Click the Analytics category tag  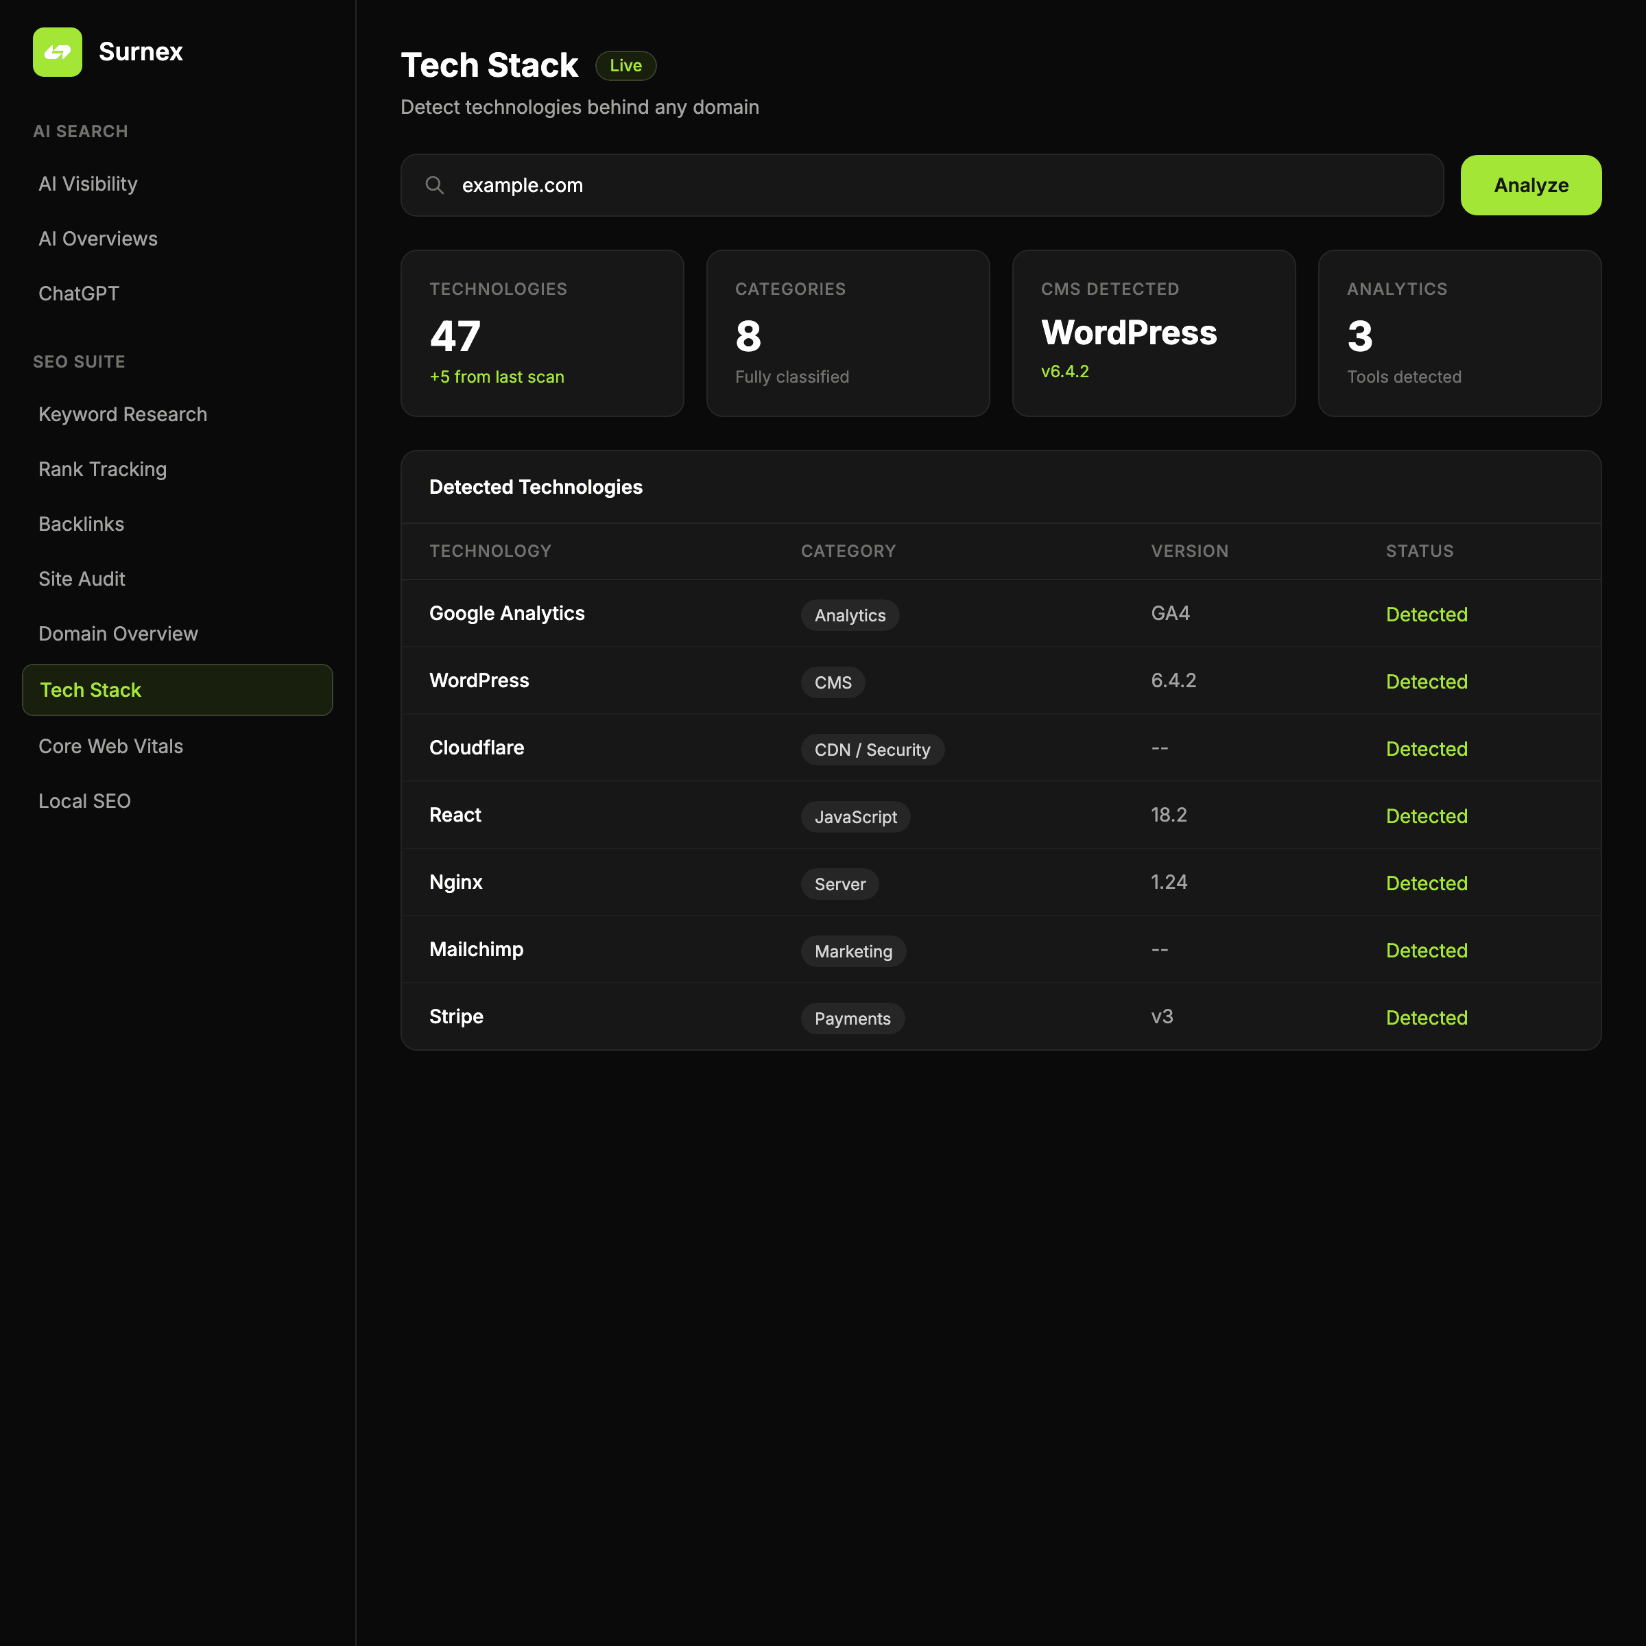[x=850, y=615]
